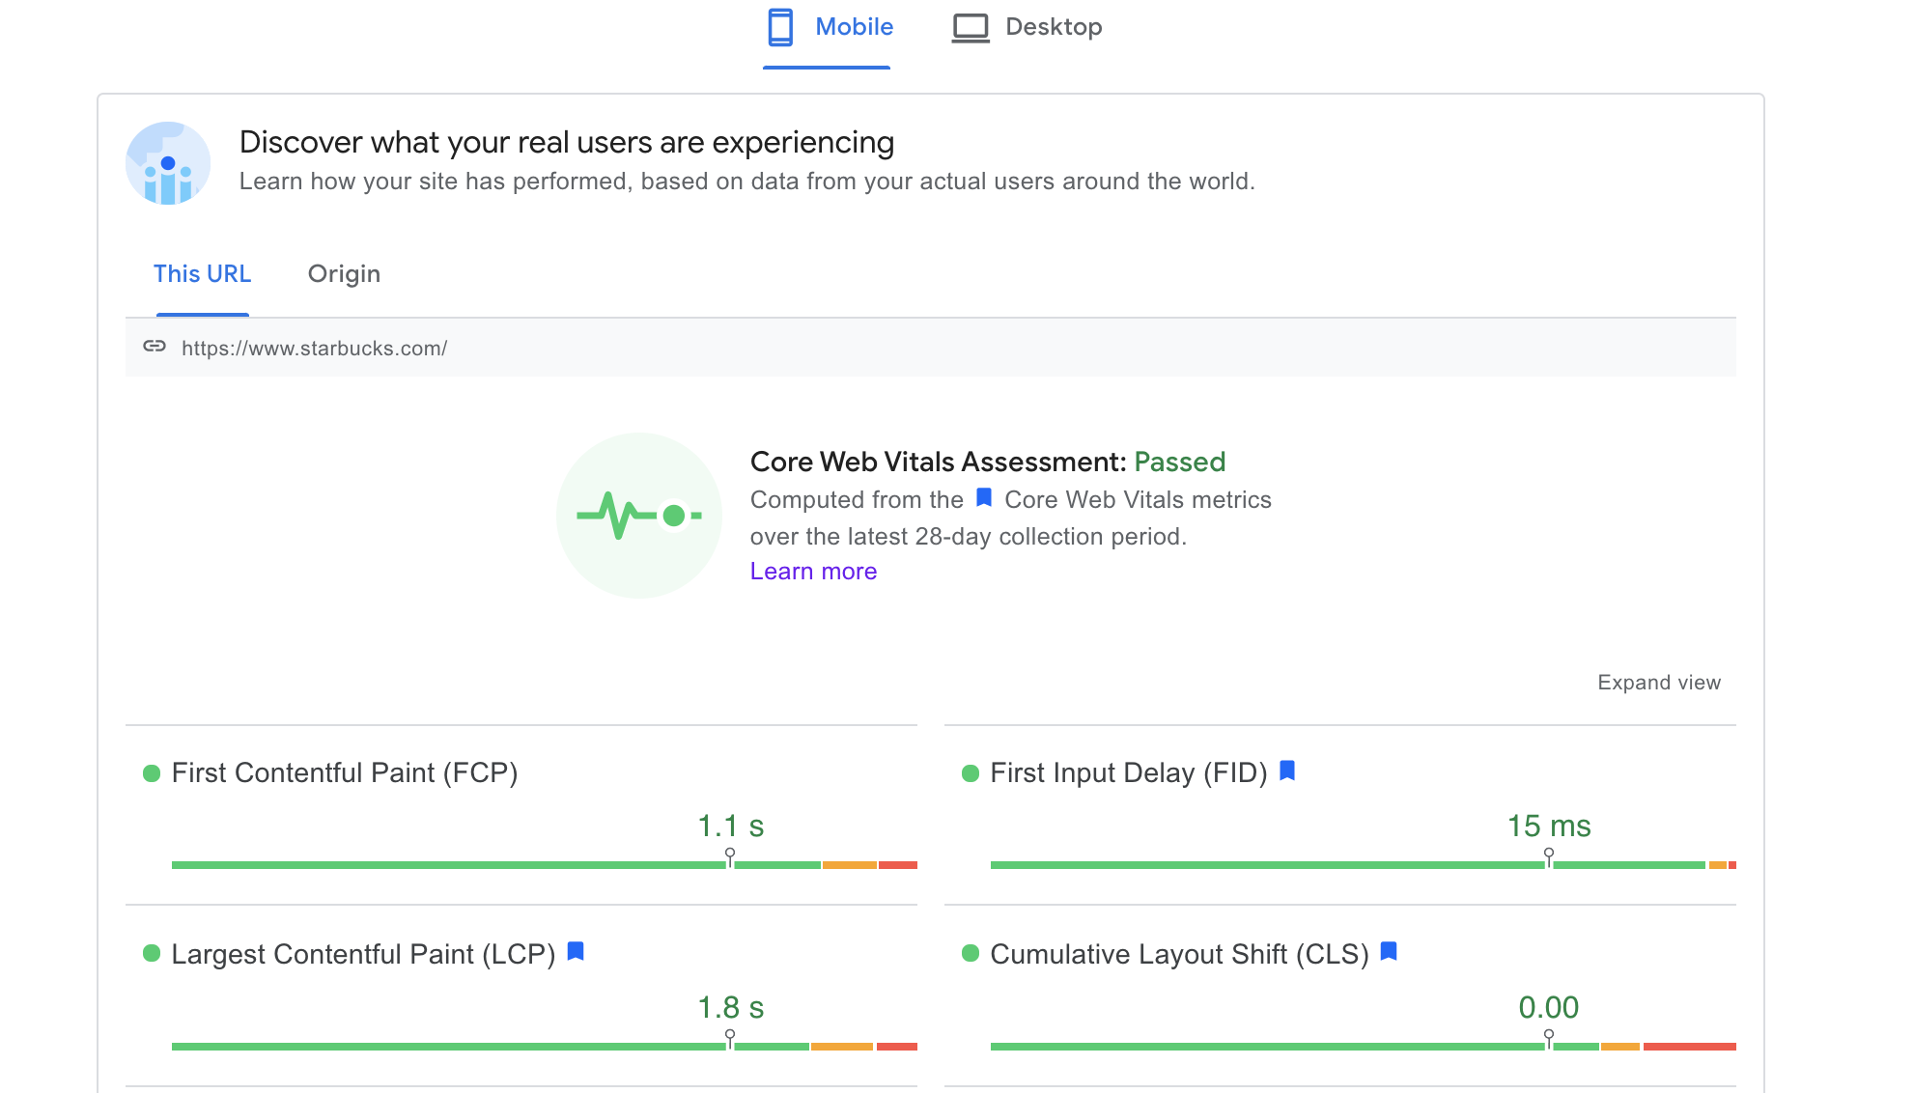Switch to the Desktop tab
Viewport: 1914px width, 1093px height.
tap(1053, 27)
